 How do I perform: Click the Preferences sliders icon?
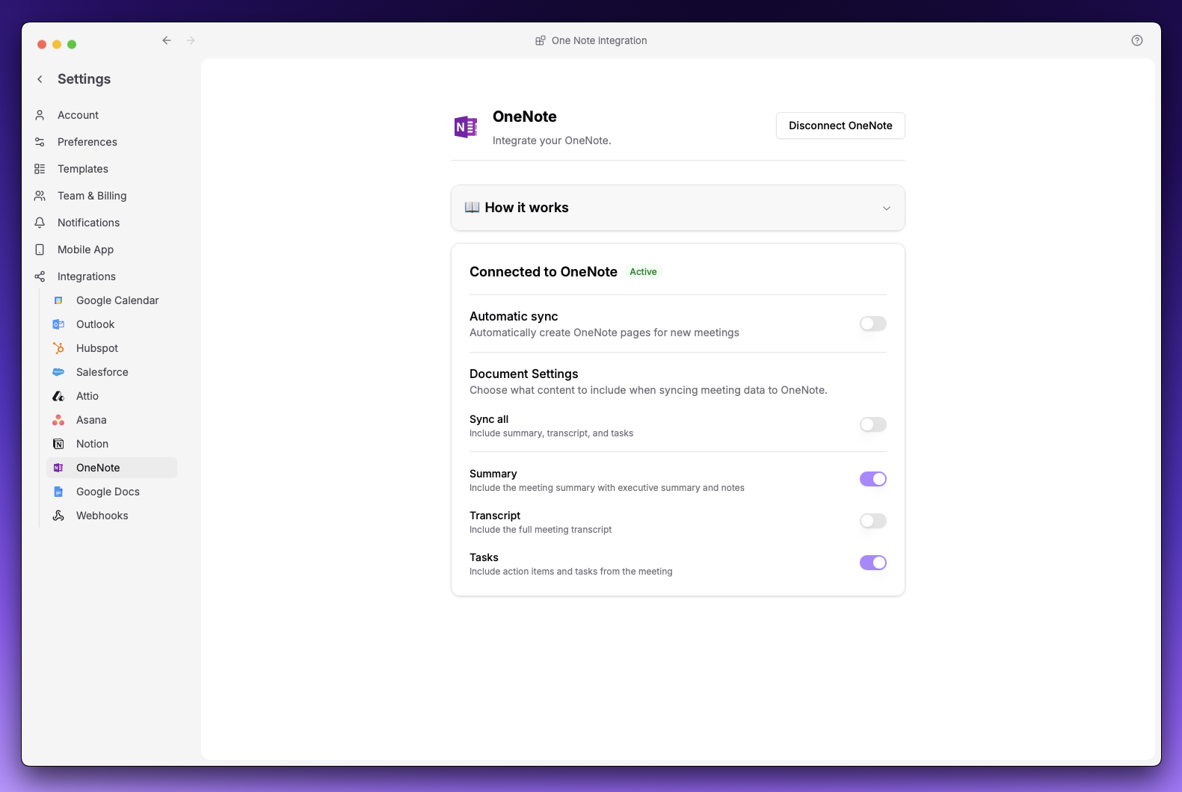[x=40, y=142]
